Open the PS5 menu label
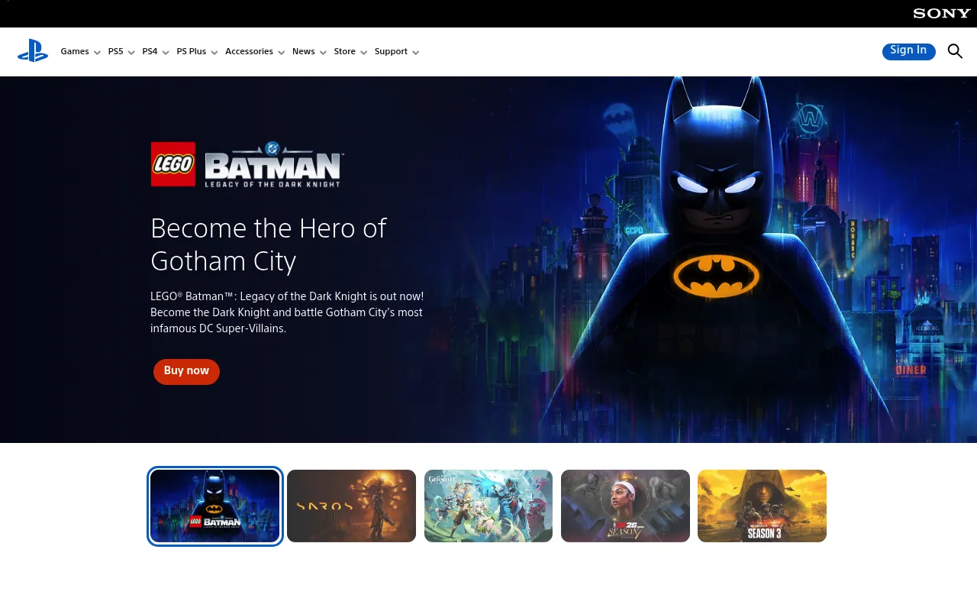This screenshot has height=611, width=977. pos(115,52)
